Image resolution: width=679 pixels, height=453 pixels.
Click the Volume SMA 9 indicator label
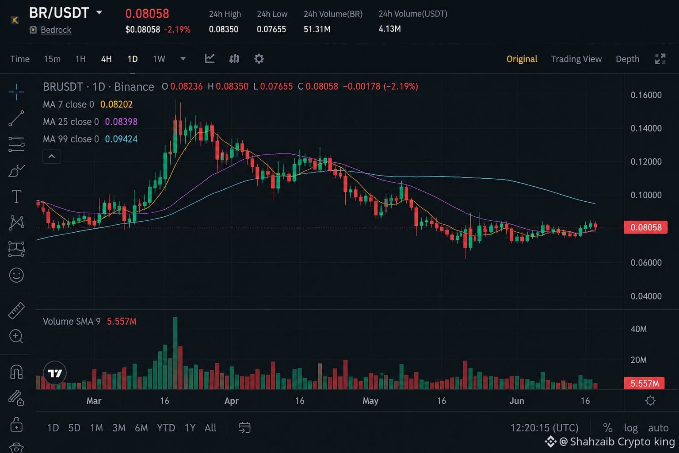pyautogui.click(x=72, y=321)
